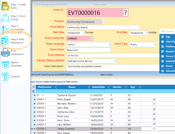The height and width of the screenshot is (134, 175).
Task: Click the field chooser icon in grid corner
Action: [33, 87]
